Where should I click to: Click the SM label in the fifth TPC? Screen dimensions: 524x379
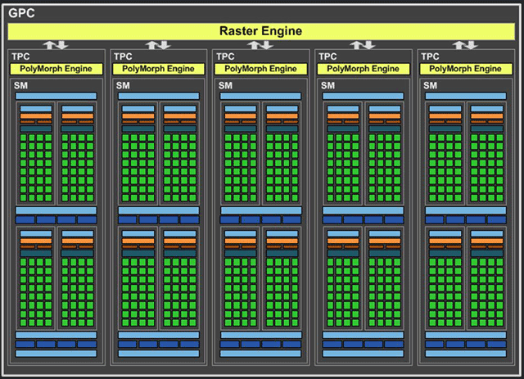pos(430,86)
